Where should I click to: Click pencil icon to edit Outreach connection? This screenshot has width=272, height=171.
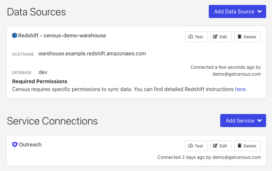point(215,146)
